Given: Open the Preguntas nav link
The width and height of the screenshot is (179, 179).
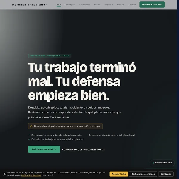Looking at the screenshot, I should (109, 5).
